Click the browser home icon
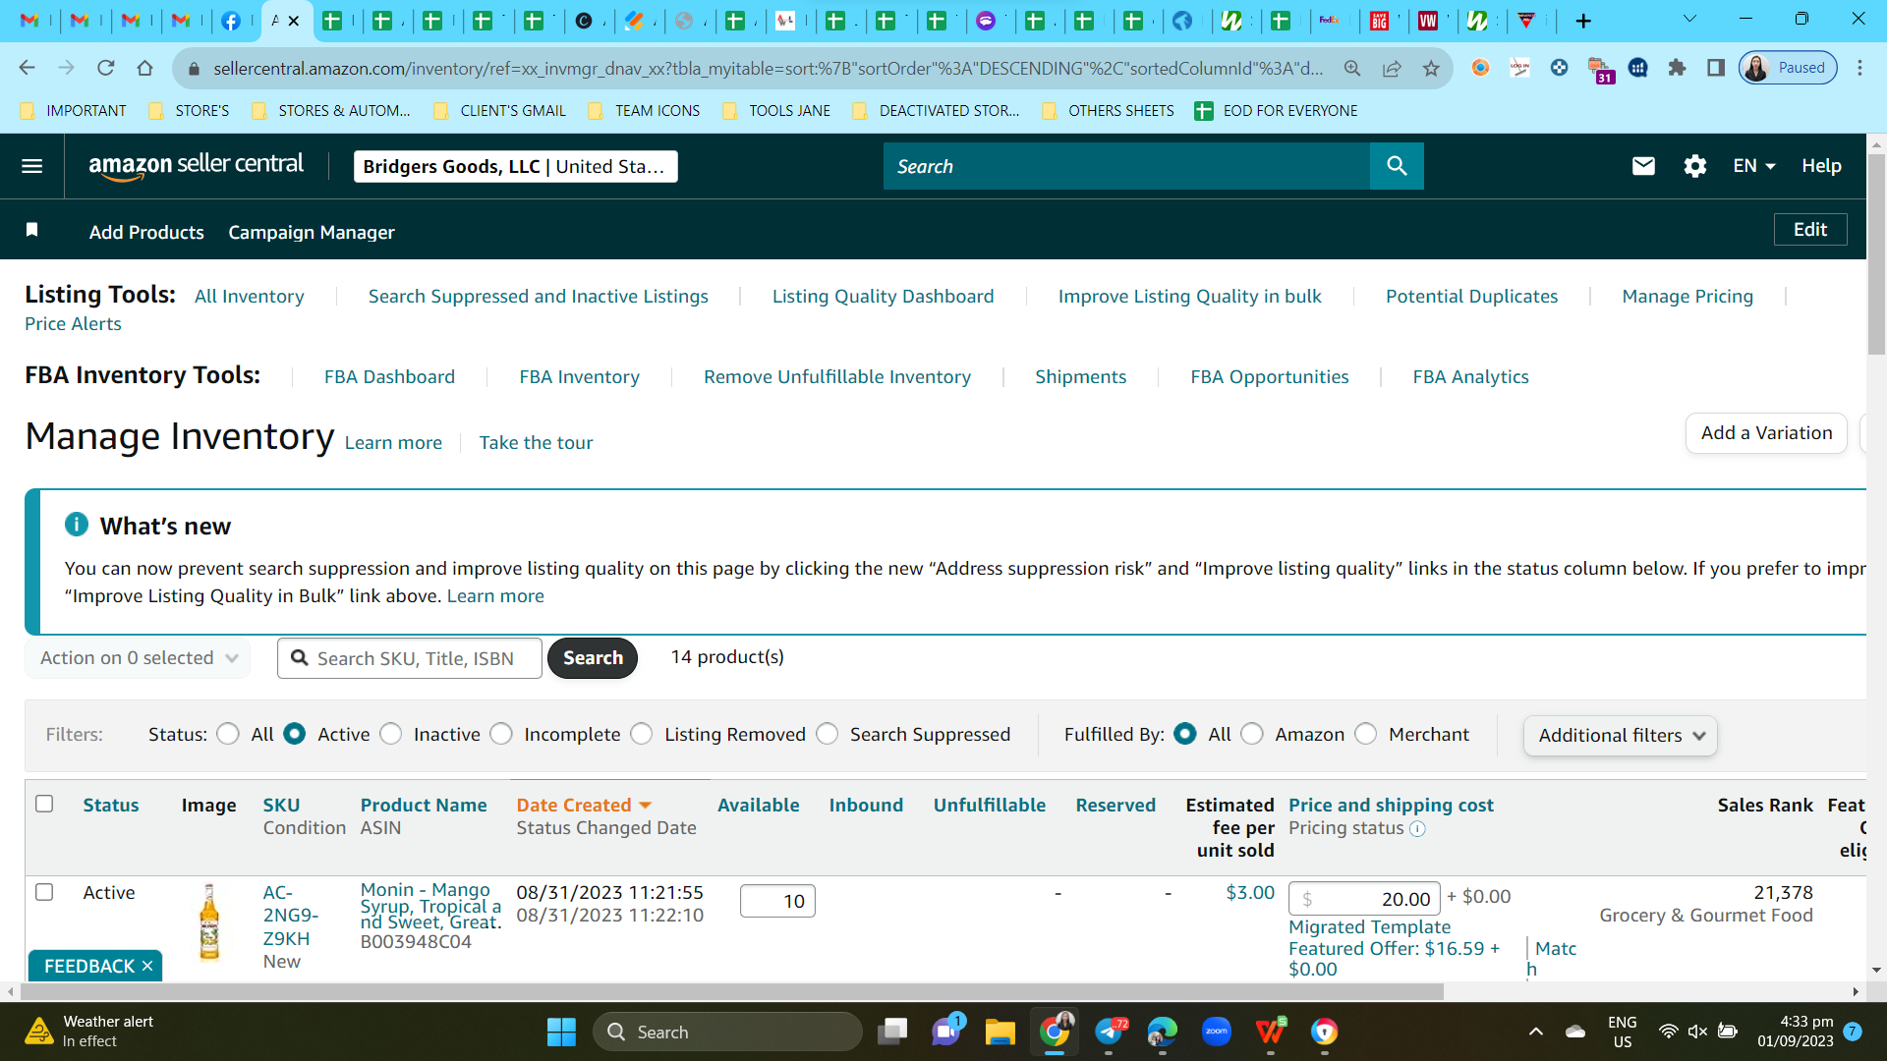The width and height of the screenshot is (1887, 1061). click(x=144, y=68)
